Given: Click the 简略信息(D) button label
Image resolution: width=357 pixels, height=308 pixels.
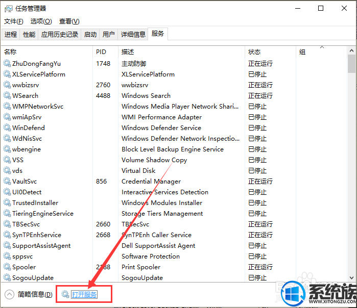Looking at the screenshot, I should (35, 295).
